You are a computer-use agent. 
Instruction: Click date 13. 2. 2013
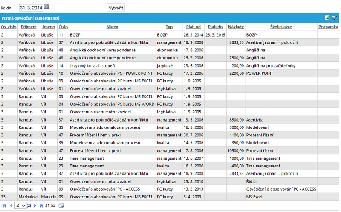point(194,189)
